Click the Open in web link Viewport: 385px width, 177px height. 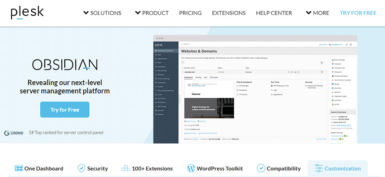190,121
